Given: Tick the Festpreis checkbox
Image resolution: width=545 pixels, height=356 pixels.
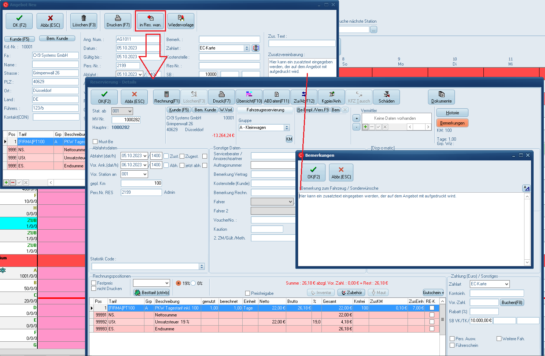Looking at the screenshot, I should (x=94, y=283).
